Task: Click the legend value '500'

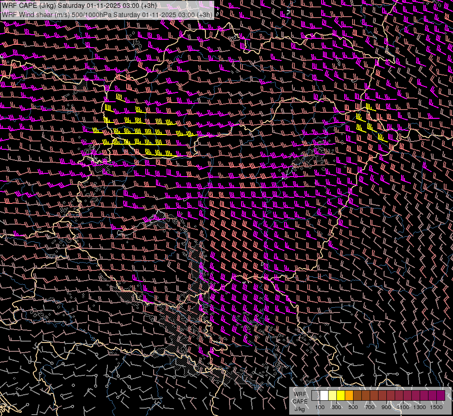Action: (x=353, y=407)
